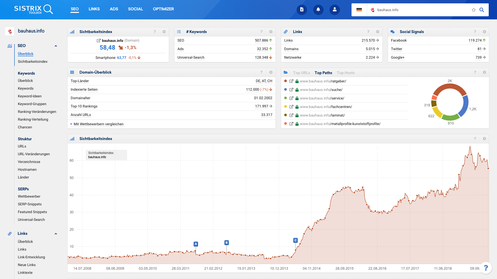Switch to the SEO top menu
The width and height of the screenshot is (497, 279).
click(x=75, y=9)
